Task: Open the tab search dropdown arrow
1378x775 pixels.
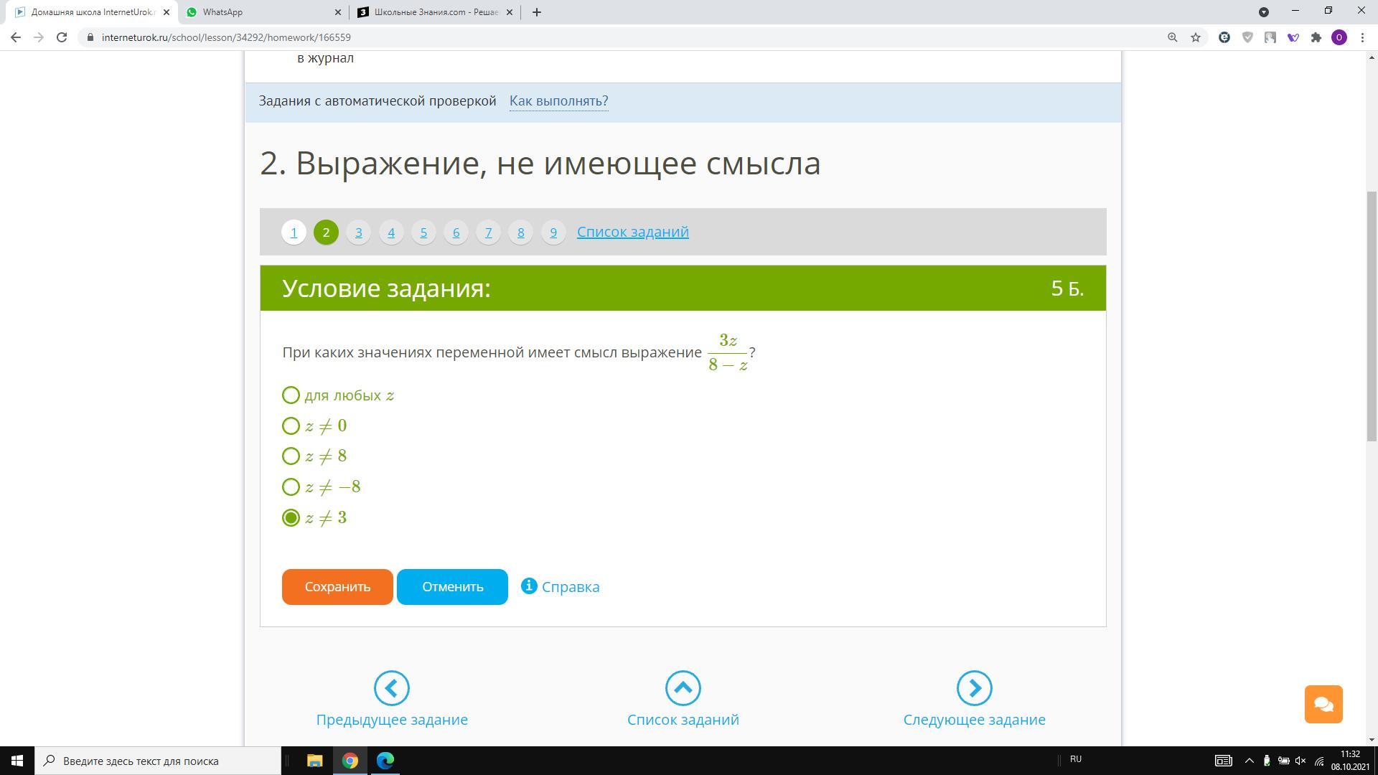Action: click(1263, 12)
